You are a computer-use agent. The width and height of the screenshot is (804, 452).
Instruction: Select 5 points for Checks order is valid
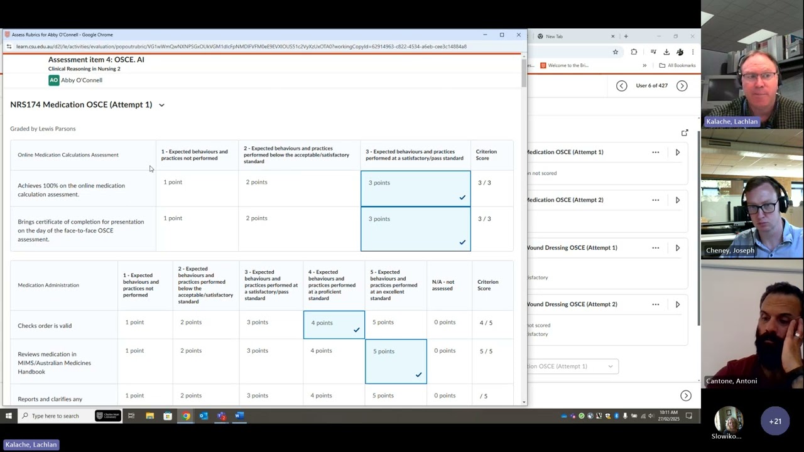click(x=396, y=325)
